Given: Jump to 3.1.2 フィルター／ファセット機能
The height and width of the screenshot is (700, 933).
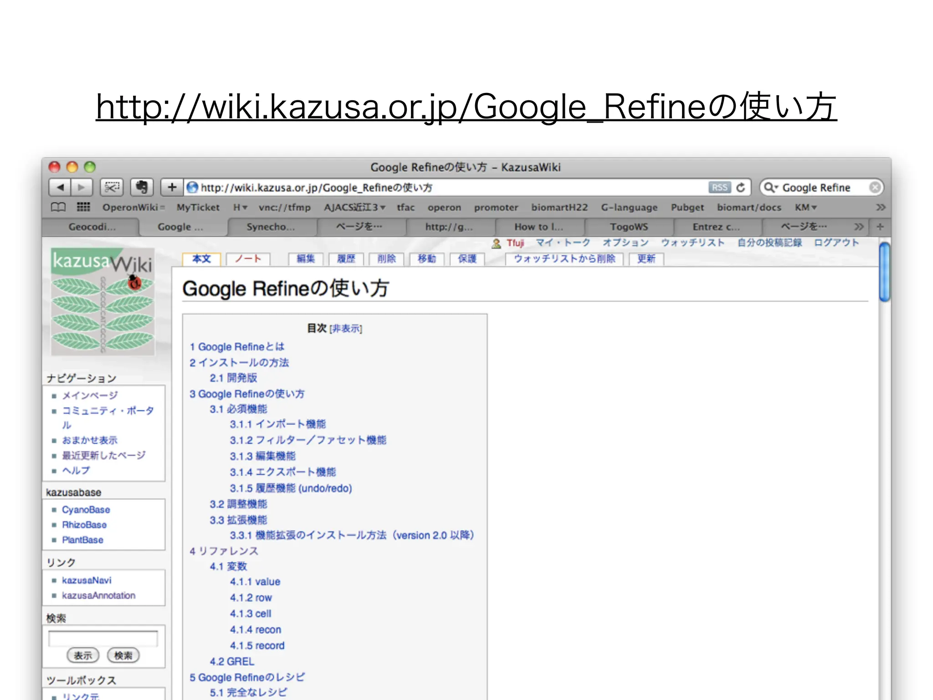Looking at the screenshot, I should (x=308, y=440).
